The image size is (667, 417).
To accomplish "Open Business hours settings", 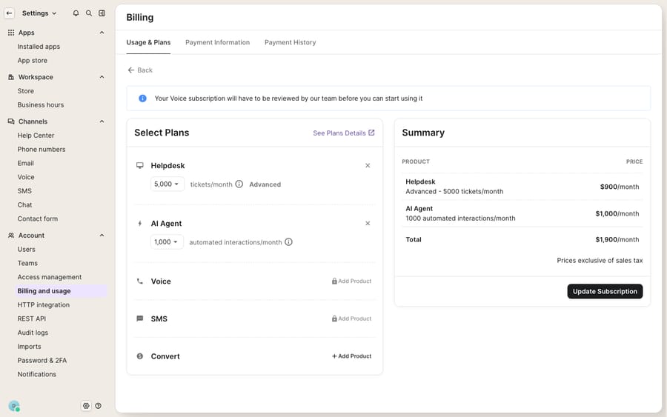I will tap(41, 104).
